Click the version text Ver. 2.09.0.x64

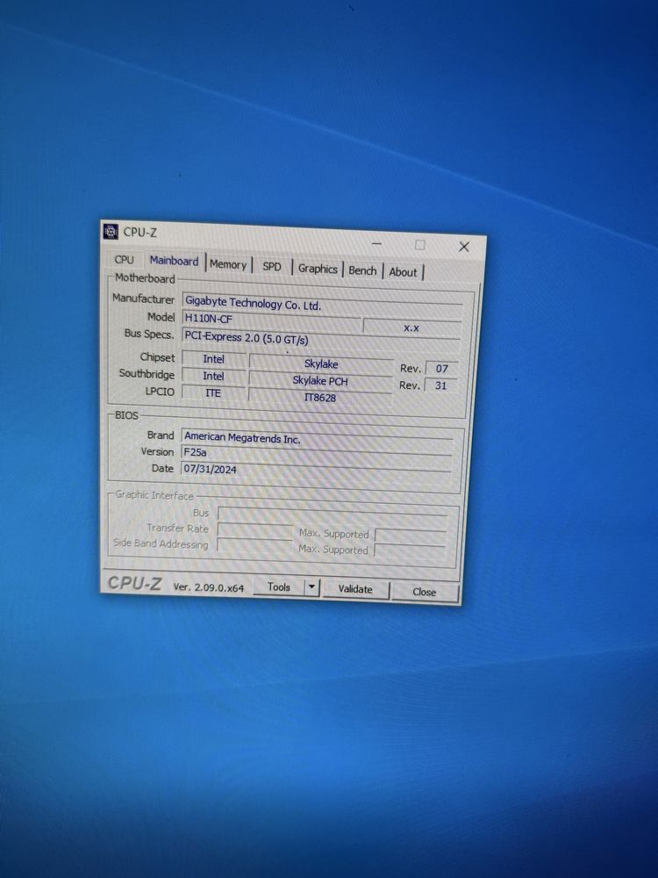[209, 587]
